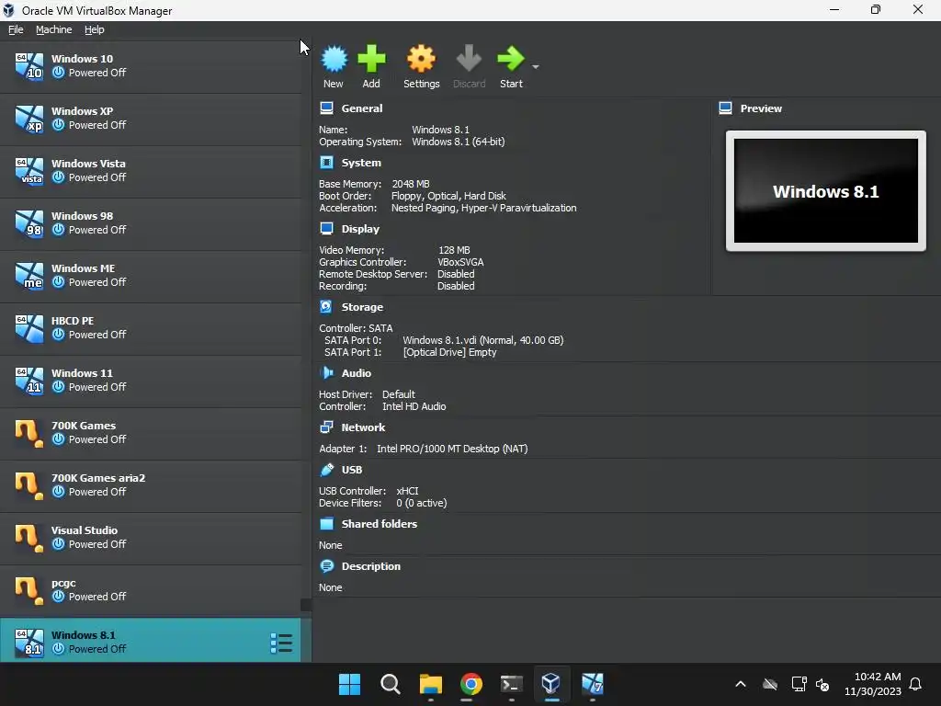Click the 'VBoxSVGA' graphics controller value
Viewport: 941px width, 706px height.
[461, 262]
